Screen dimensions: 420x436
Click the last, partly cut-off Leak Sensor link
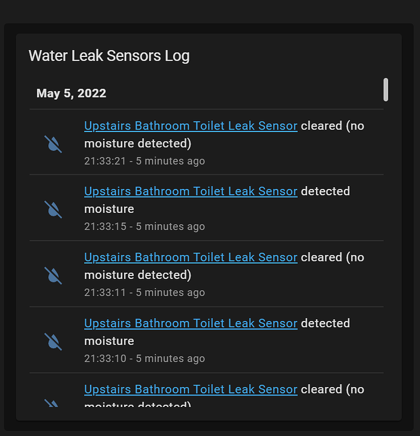tap(191, 389)
